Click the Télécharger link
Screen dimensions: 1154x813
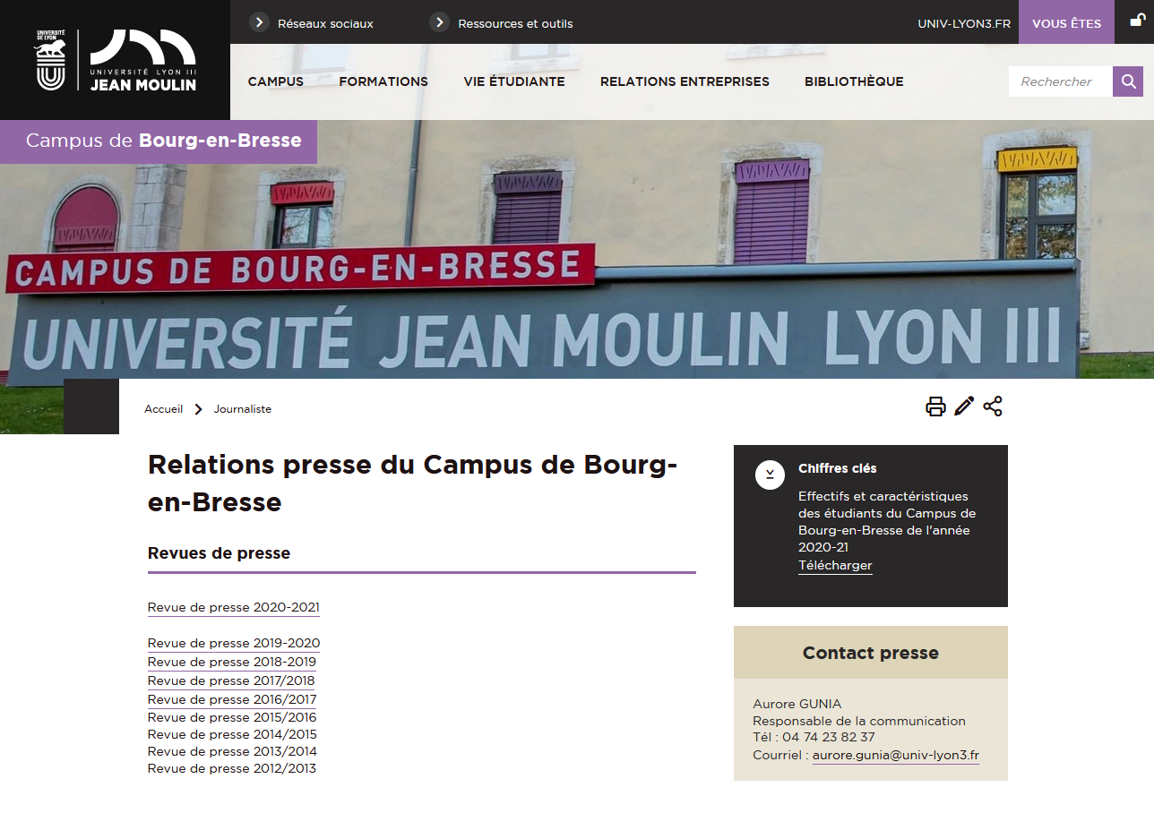tap(835, 565)
